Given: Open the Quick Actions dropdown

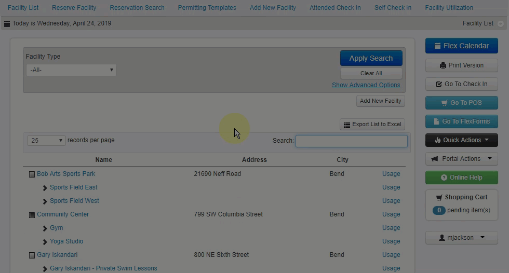Looking at the screenshot, I should point(461,140).
